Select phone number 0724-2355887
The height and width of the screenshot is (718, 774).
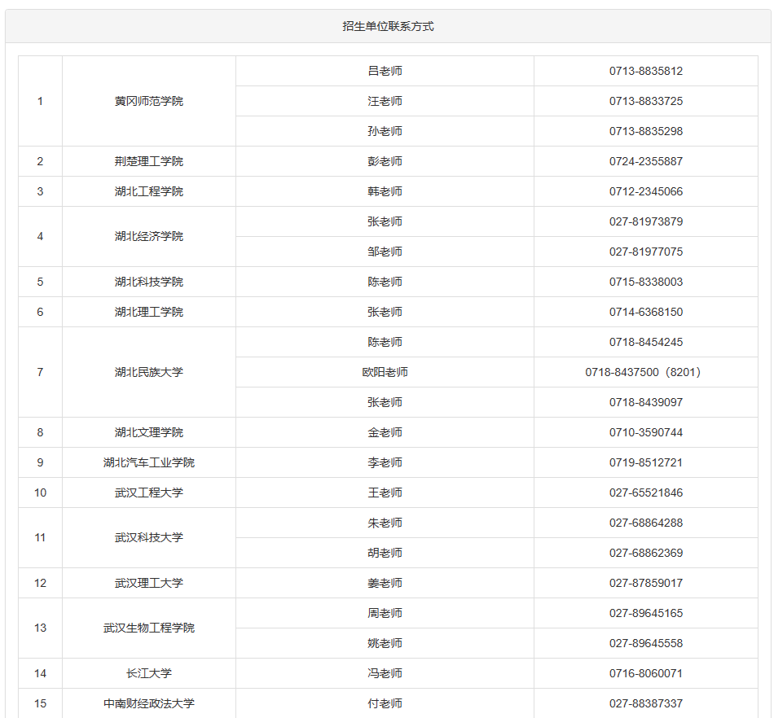645,161
